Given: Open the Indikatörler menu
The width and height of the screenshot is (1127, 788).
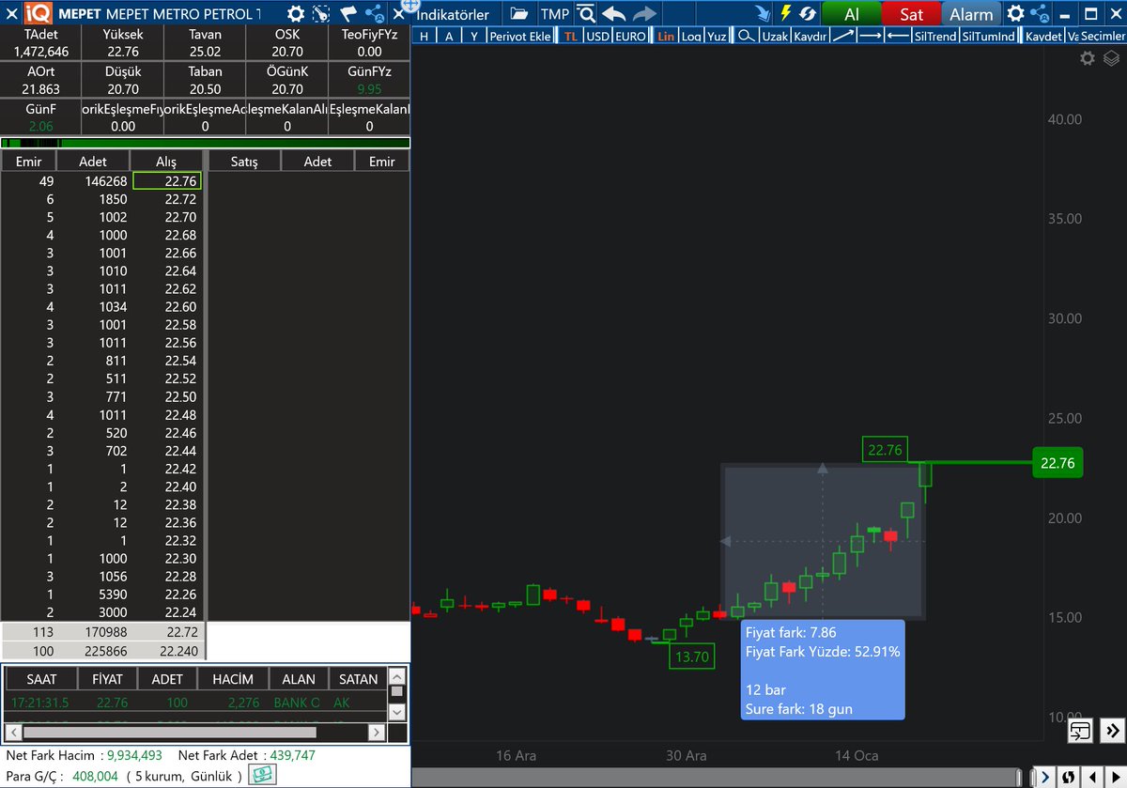Looking at the screenshot, I should [x=452, y=14].
